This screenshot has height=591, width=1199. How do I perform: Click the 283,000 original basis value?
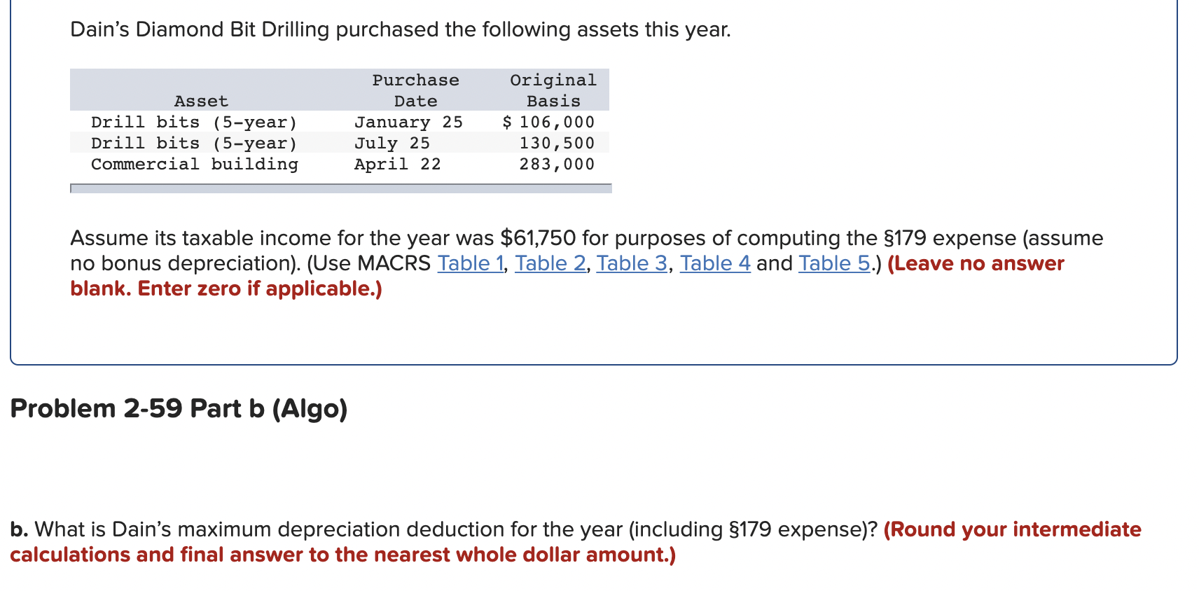tap(557, 164)
